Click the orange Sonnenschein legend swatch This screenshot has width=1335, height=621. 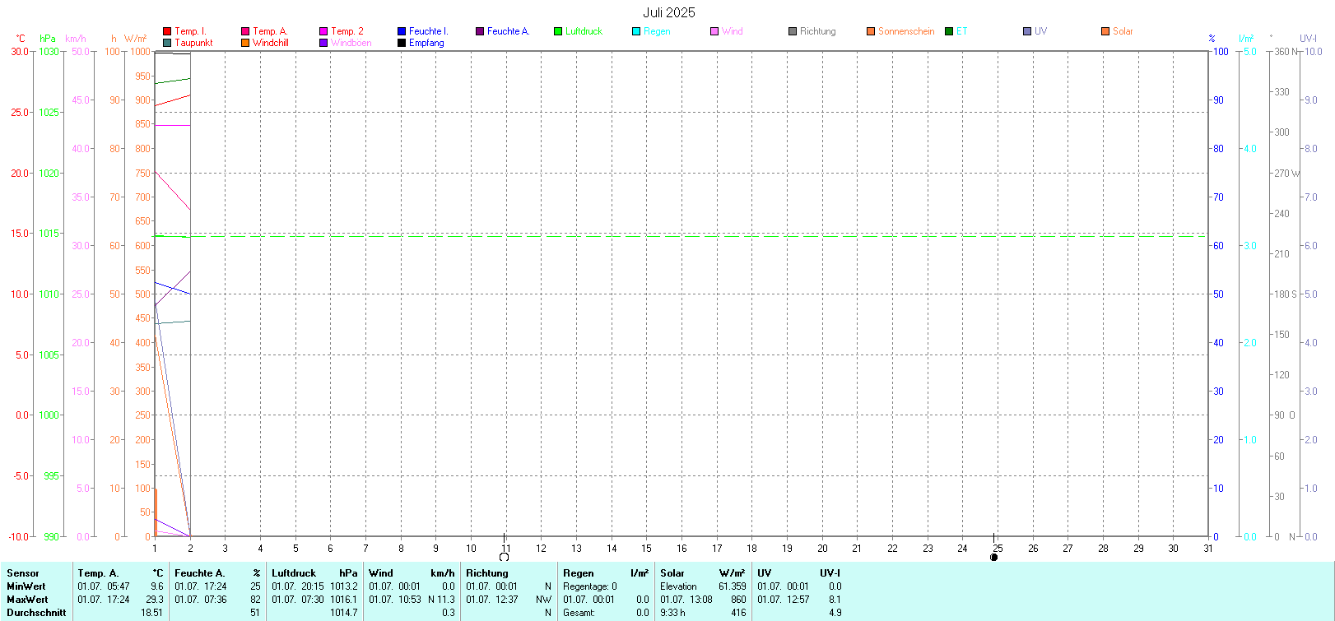point(871,31)
